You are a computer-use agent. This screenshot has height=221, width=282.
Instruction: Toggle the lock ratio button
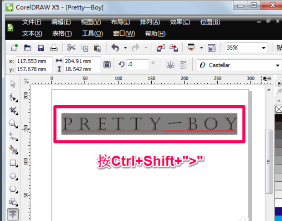(107, 65)
